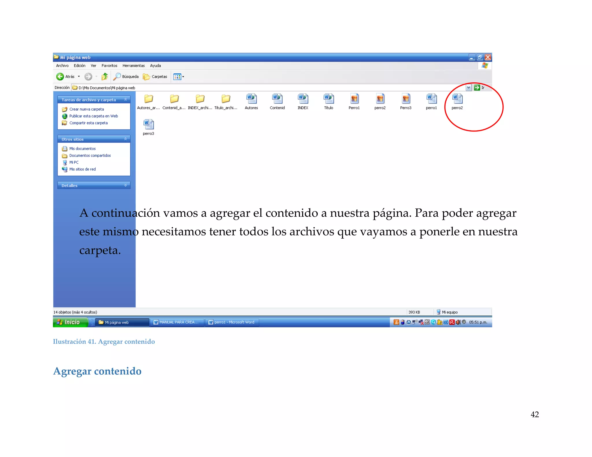Click the address path input field
This screenshot has width=592, height=457.
click(x=260, y=88)
